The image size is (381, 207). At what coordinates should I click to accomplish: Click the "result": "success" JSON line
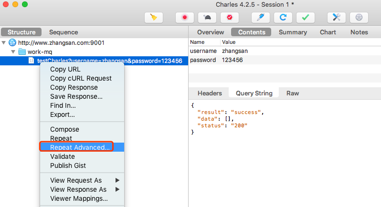[x=230, y=112]
